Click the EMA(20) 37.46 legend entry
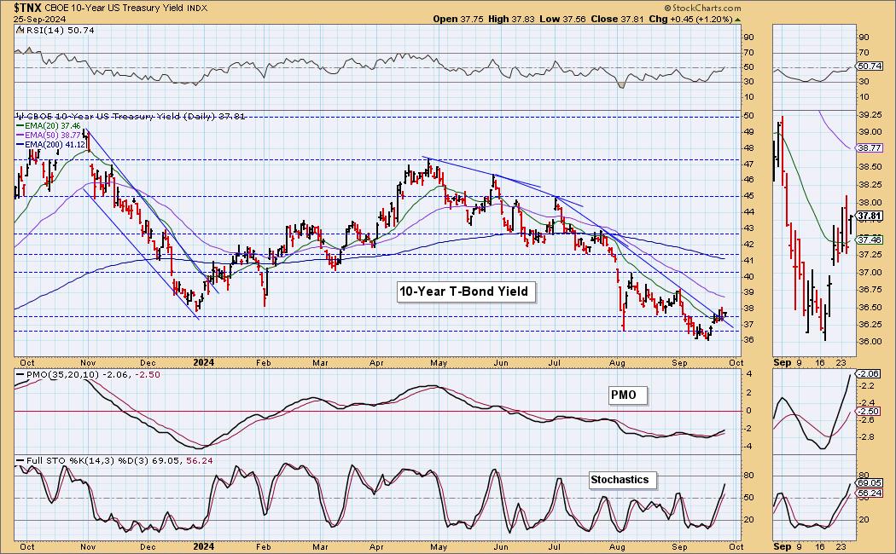This screenshot has height=554, width=896. pyautogui.click(x=49, y=125)
